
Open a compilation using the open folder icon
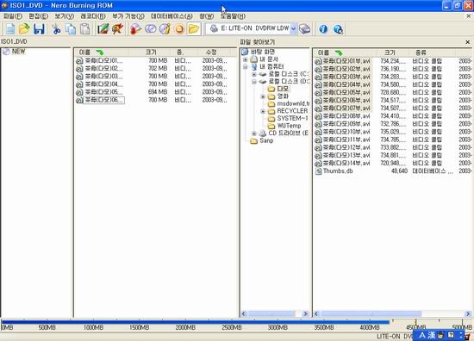[24, 29]
